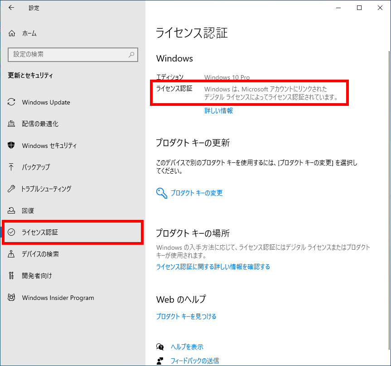
Task: Click the 更新とセキュリティ heading
Action: pos(30,75)
